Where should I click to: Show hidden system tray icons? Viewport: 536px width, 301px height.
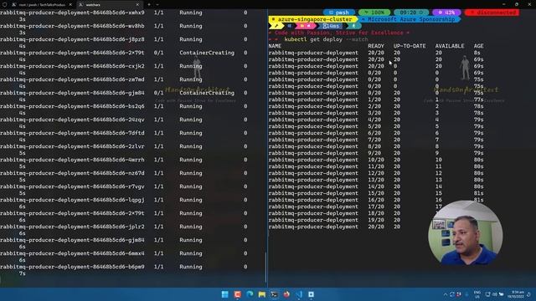pos(446,294)
